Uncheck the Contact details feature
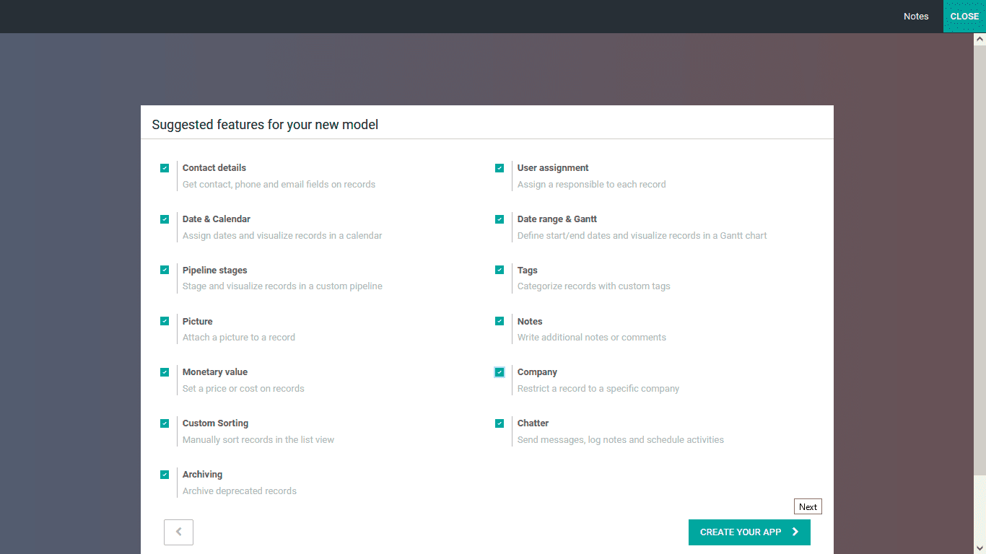The height and width of the screenshot is (554, 986). (x=165, y=168)
